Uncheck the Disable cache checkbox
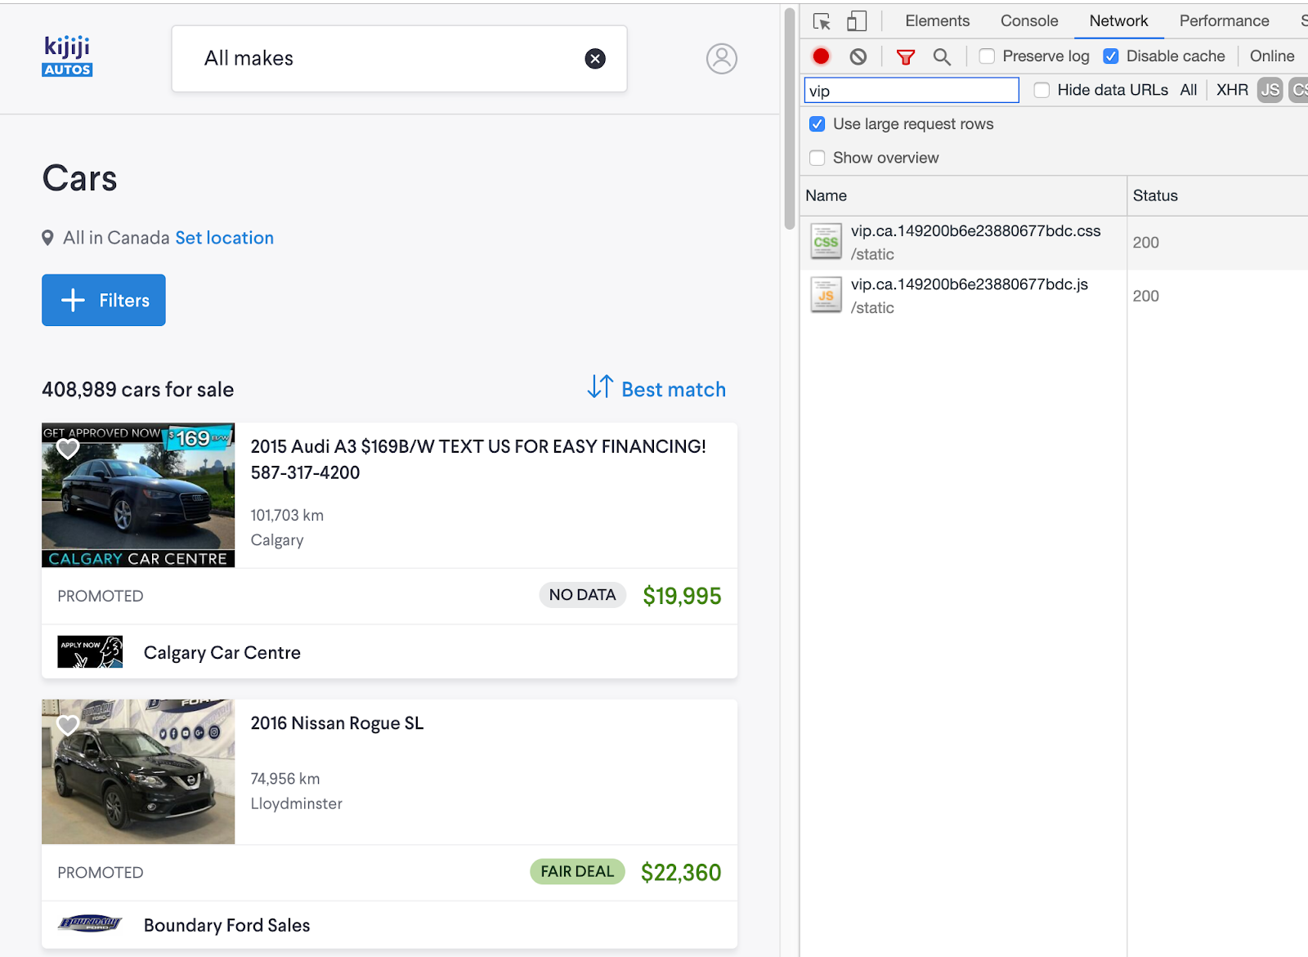The image size is (1308, 957). (x=1111, y=56)
